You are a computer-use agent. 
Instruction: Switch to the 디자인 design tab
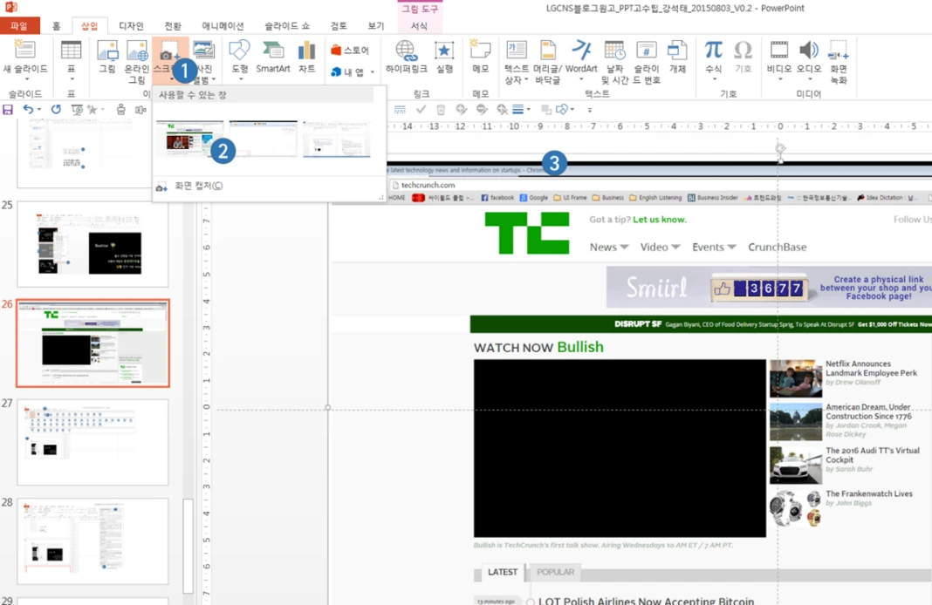131,25
